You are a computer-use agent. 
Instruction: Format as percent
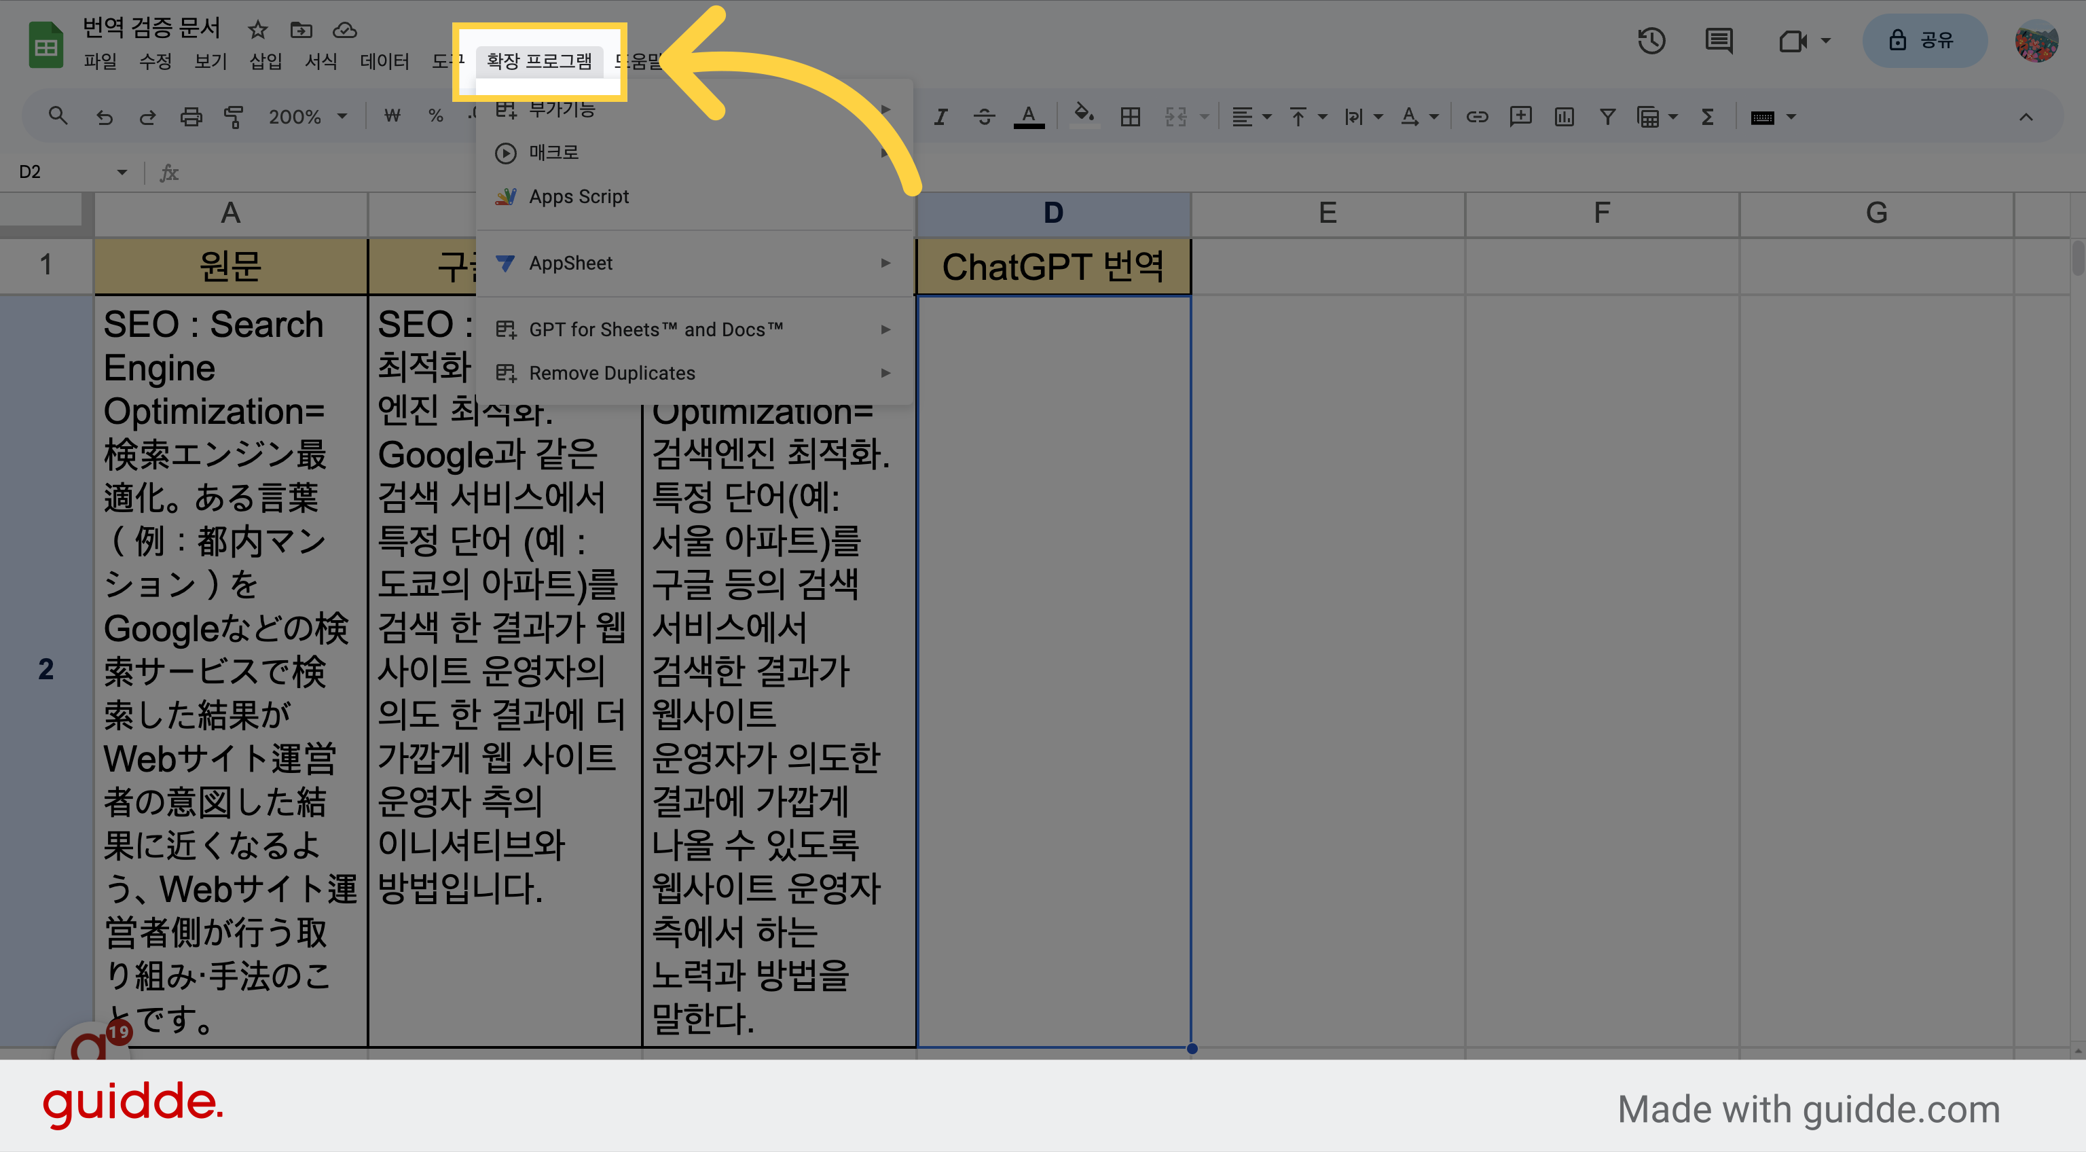436,117
